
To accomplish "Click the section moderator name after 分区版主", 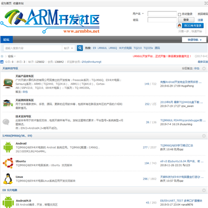I will [x=196, y=69].
